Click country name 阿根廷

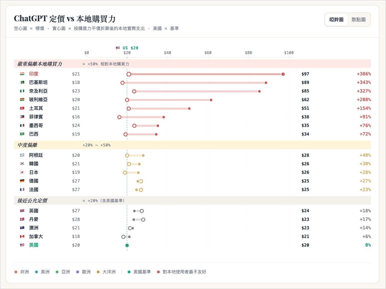coord(36,155)
